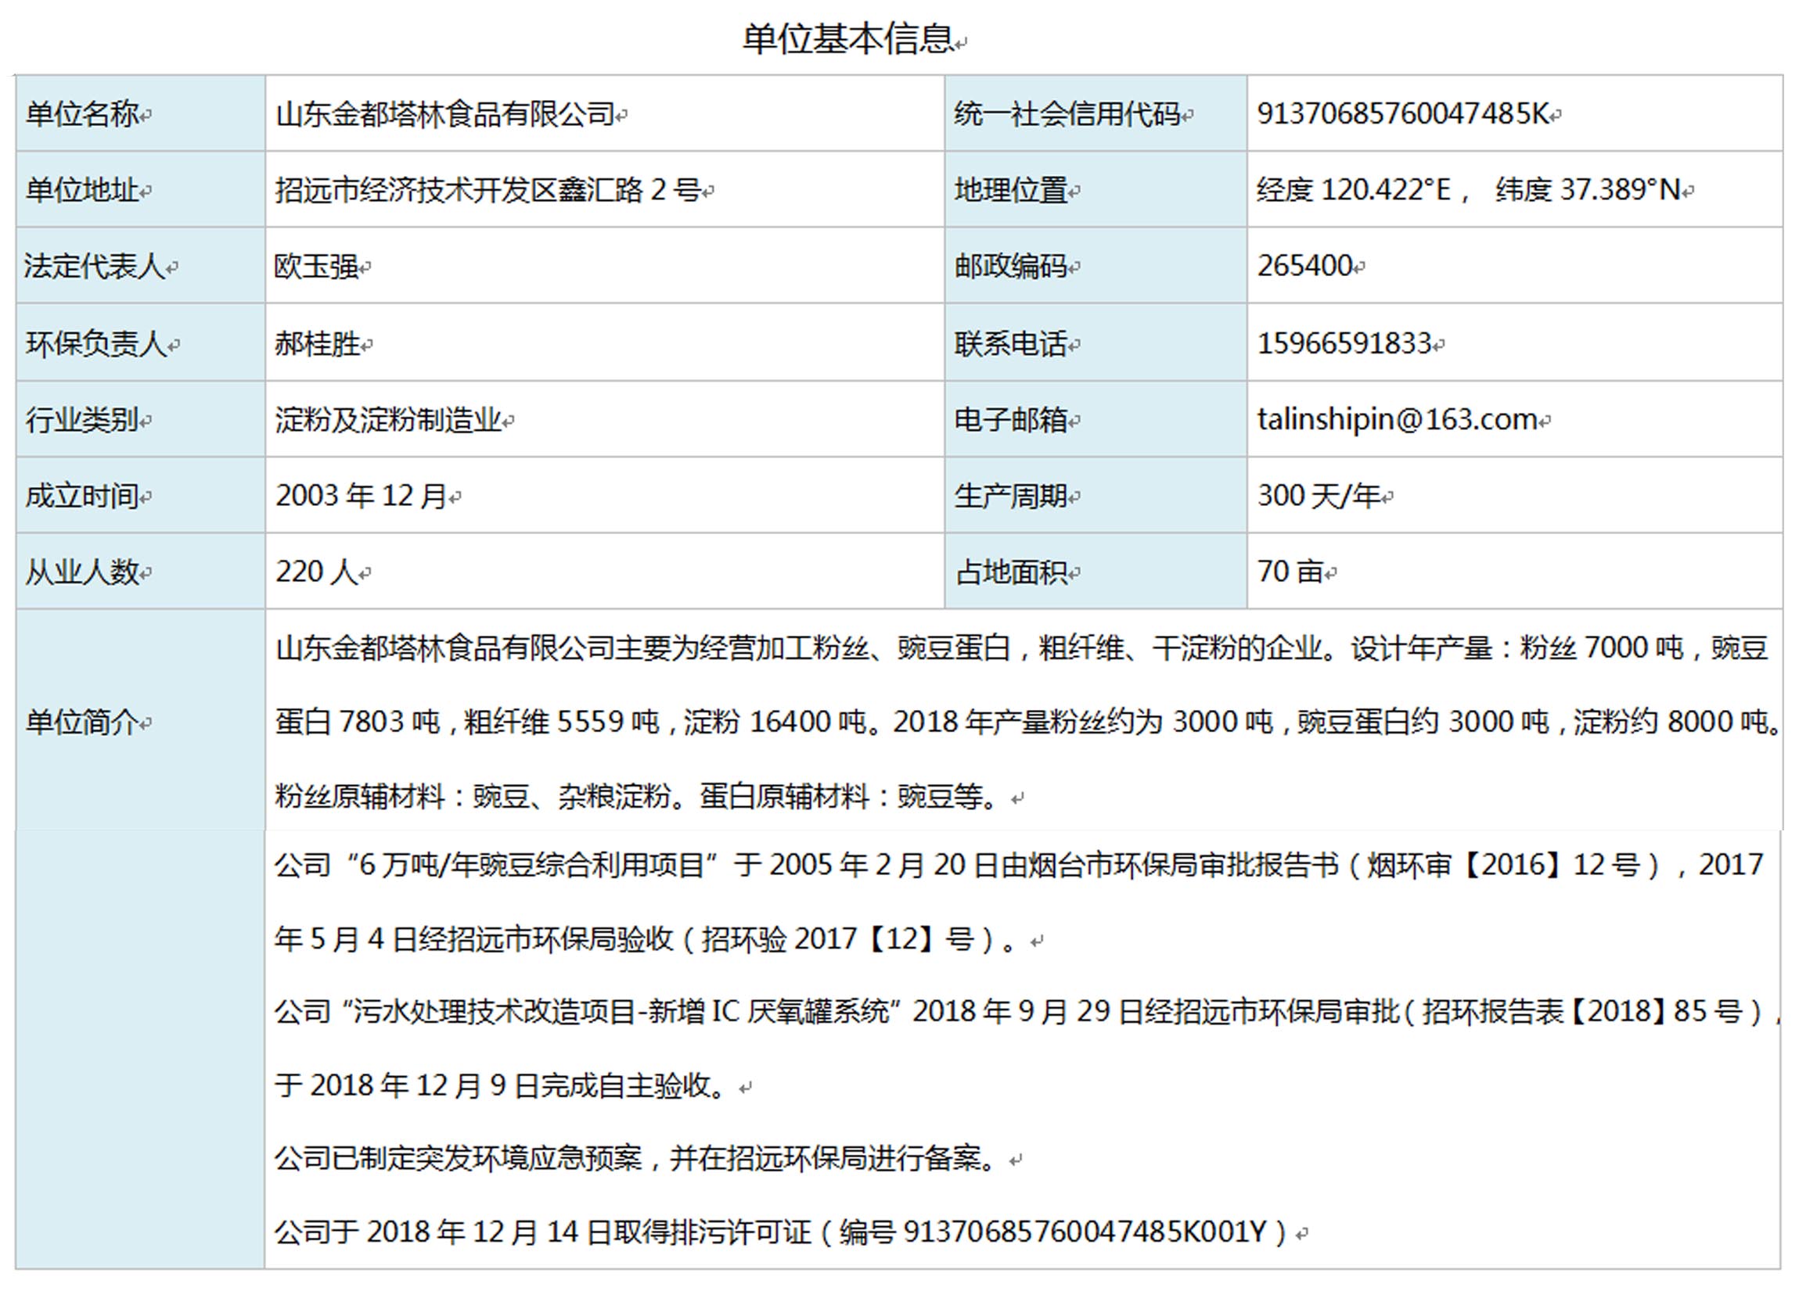Screen dimensions: 1799x1291
Task: Click the credit code 91370685760047485K
Action: click(1402, 114)
